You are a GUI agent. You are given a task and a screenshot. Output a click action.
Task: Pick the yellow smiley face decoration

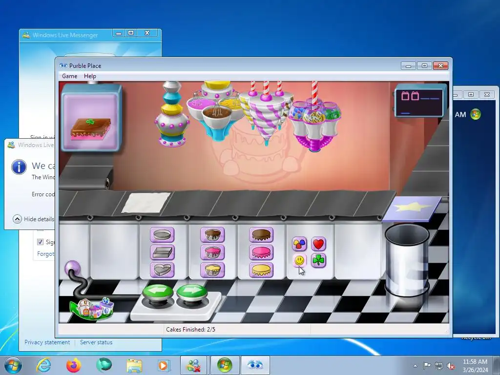299,261
